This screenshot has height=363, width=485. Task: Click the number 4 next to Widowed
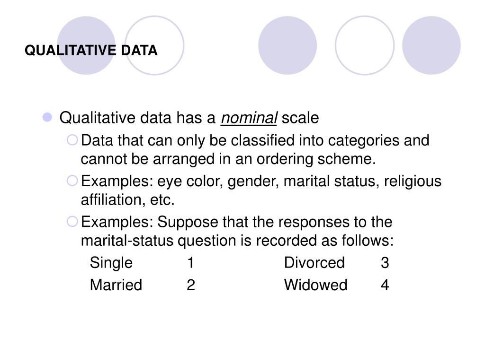click(385, 285)
